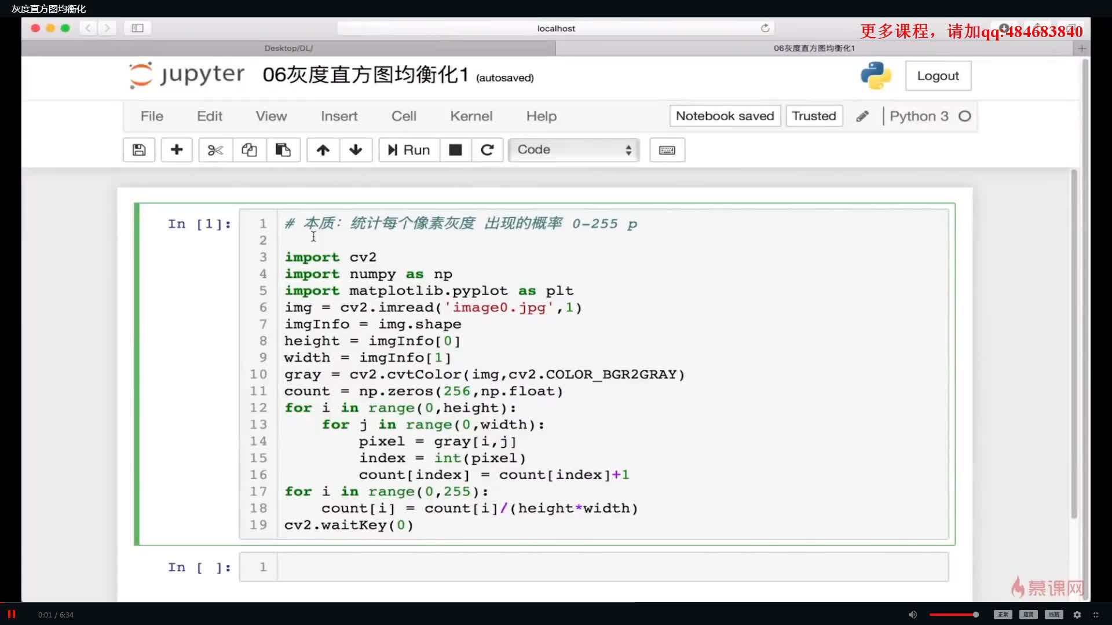Click the 'In [1]:' cell prompt
The image size is (1112, 625).
coord(200,224)
